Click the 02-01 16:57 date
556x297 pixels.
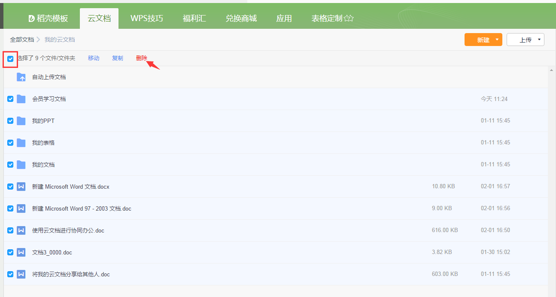point(495,186)
